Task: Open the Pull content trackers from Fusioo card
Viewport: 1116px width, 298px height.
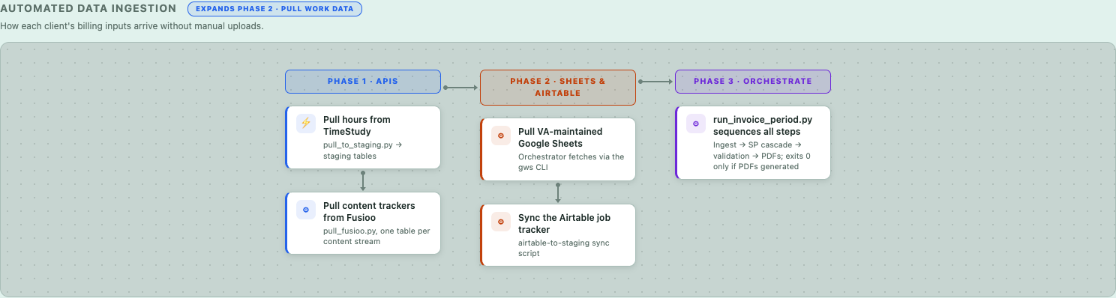Action: (363, 223)
